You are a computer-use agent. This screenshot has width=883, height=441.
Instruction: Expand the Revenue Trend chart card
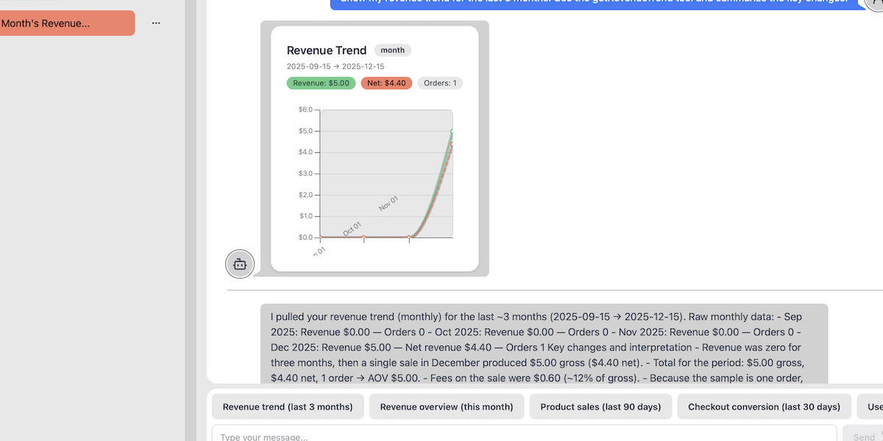pyautogui.click(x=374, y=148)
